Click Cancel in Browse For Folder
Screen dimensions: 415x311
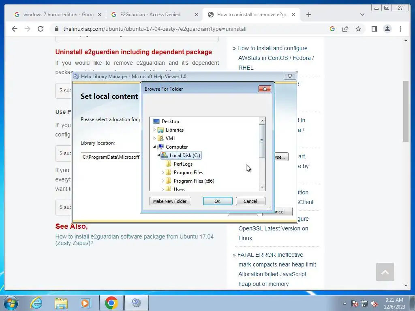250,201
